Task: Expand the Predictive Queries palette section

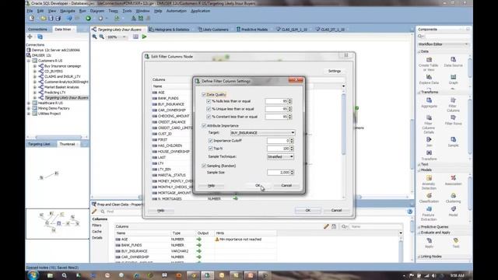Action: click(419, 227)
